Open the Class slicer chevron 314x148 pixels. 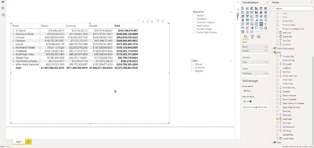(232, 61)
